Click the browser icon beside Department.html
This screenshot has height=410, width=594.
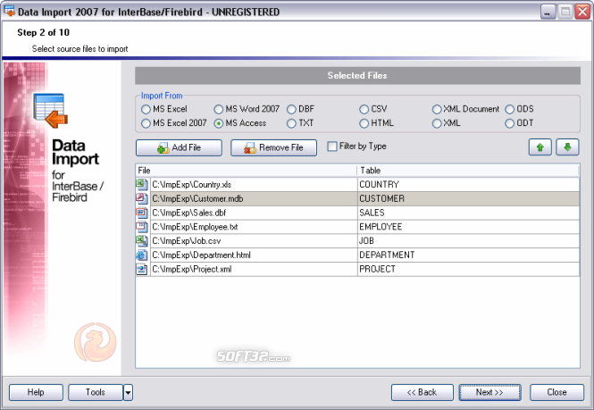point(142,255)
